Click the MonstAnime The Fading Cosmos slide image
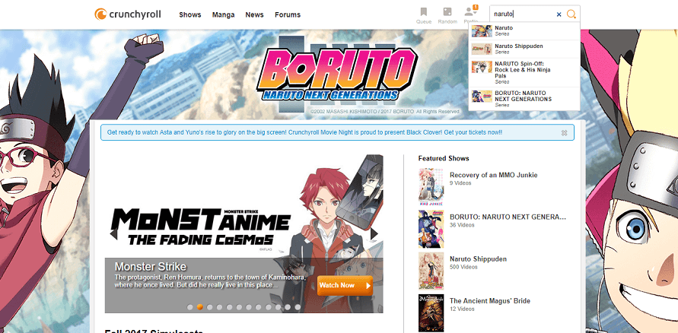The image size is (678, 333). click(x=244, y=233)
